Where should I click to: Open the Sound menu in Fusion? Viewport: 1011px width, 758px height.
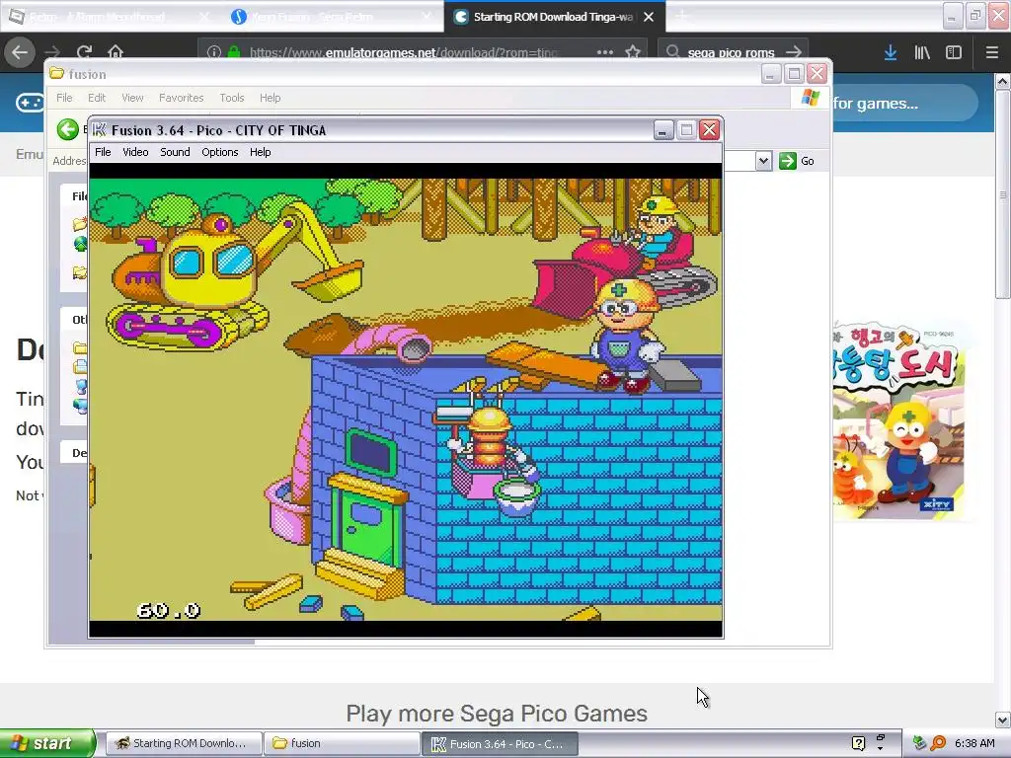coord(175,152)
